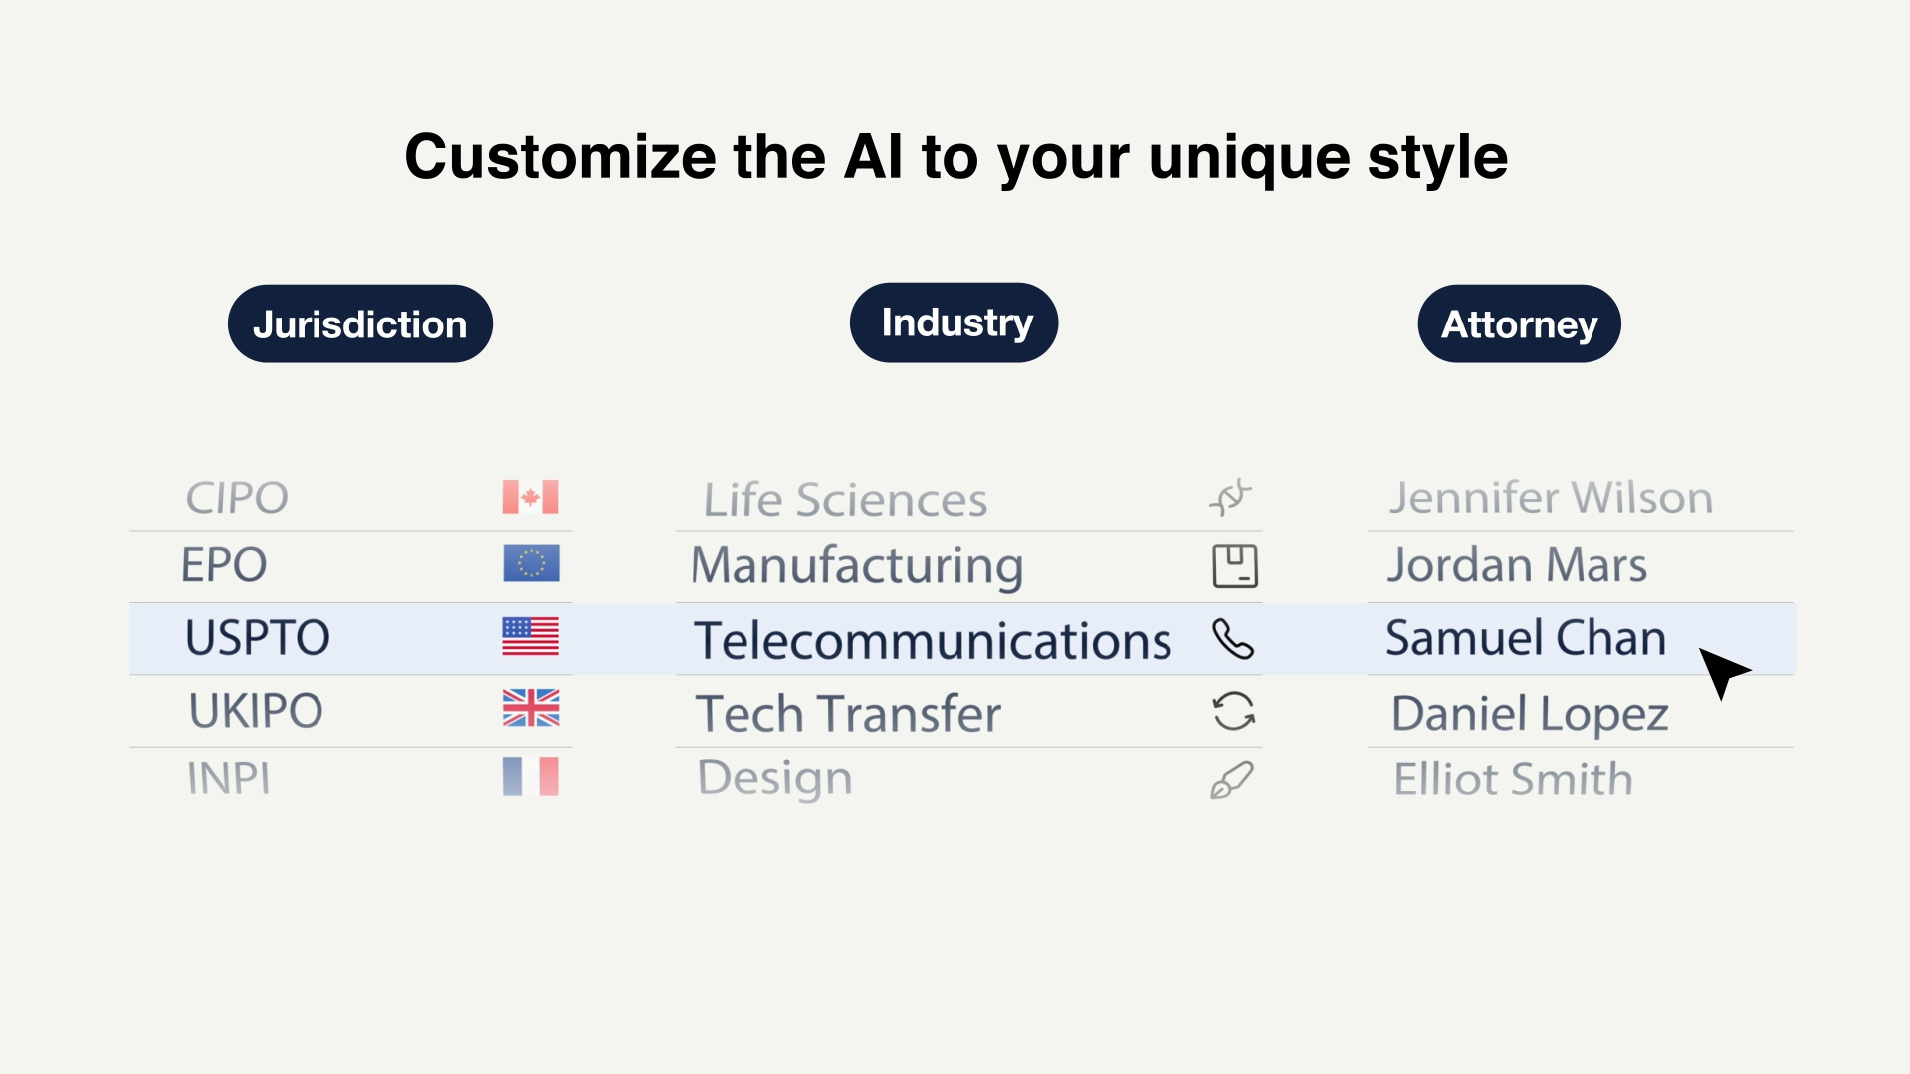Click the phone icon for Telecommunications
This screenshot has width=1910, height=1074.
coord(1233,639)
